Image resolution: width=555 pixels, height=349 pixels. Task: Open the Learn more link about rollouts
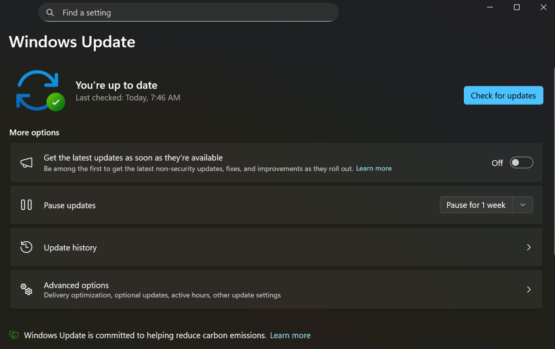374,168
